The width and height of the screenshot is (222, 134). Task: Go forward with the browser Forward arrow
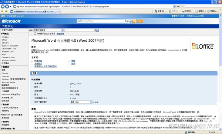click(x=7, y=7)
